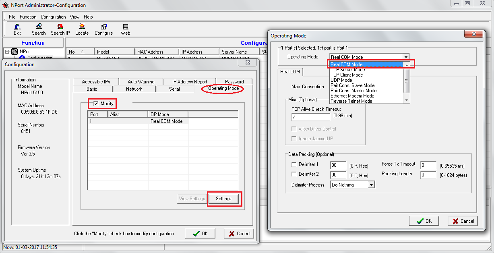Click the mode list scrollbar down arrow
This screenshot has height=253, width=494.
point(406,100)
